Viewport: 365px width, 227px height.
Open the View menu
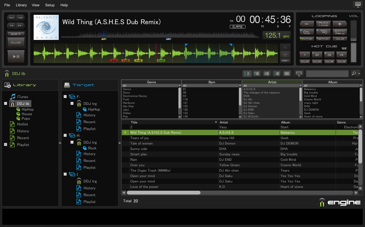(x=36, y=5)
